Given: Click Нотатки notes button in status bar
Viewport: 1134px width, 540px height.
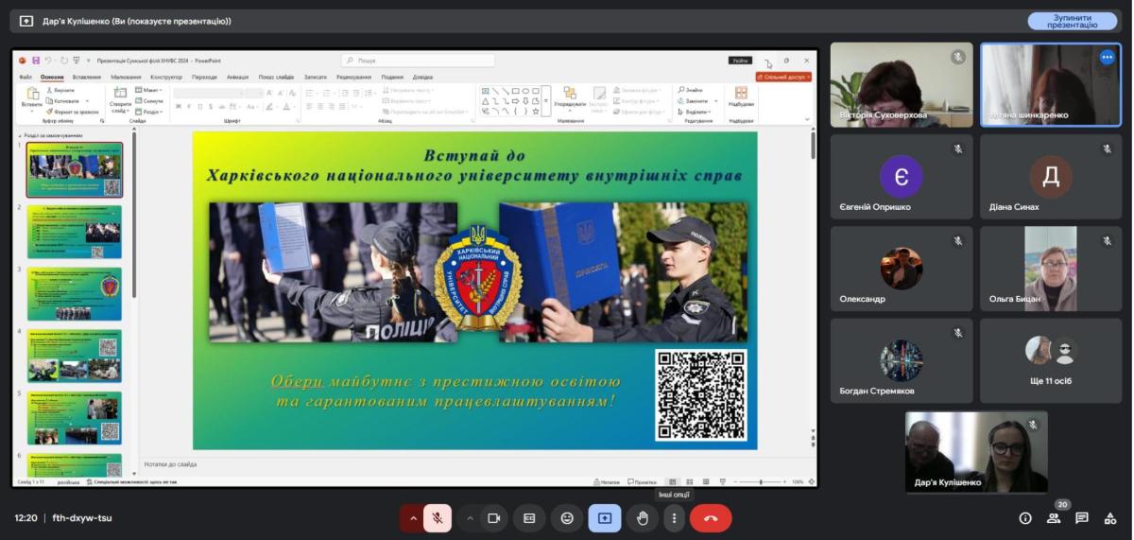Looking at the screenshot, I should pos(609,481).
